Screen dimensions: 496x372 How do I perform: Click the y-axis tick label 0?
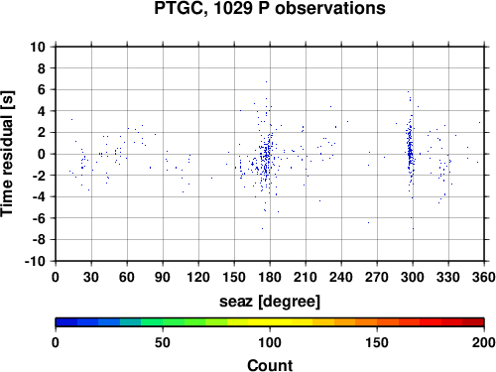click(42, 154)
